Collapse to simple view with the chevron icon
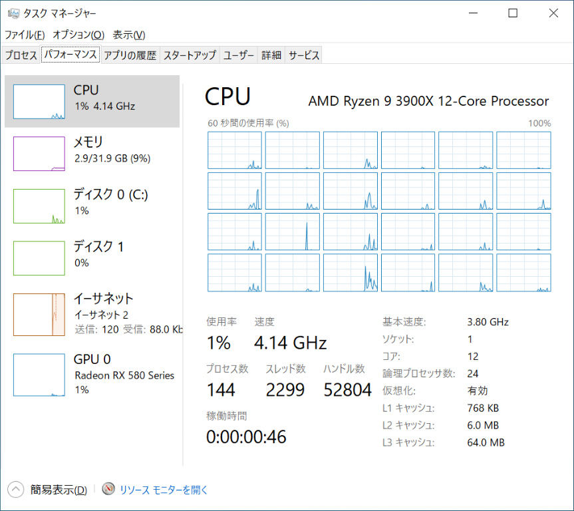 tap(16, 490)
